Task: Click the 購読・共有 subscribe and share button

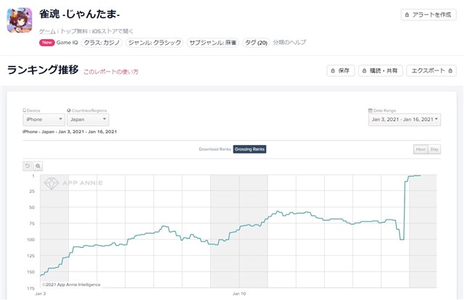Action: pyautogui.click(x=380, y=70)
